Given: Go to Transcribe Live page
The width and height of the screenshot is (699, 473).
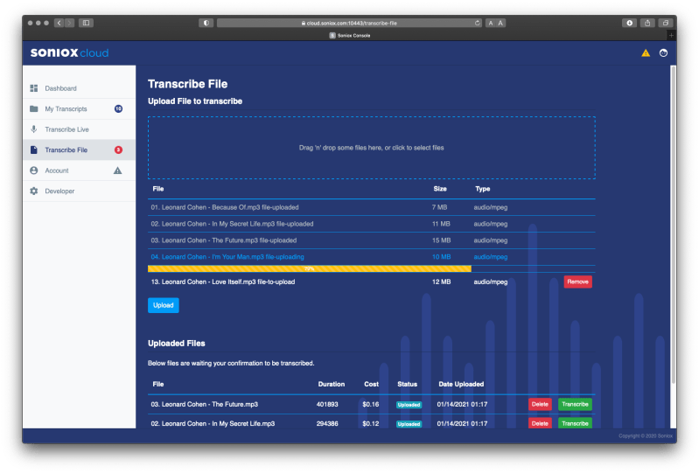Looking at the screenshot, I should tap(80, 129).
